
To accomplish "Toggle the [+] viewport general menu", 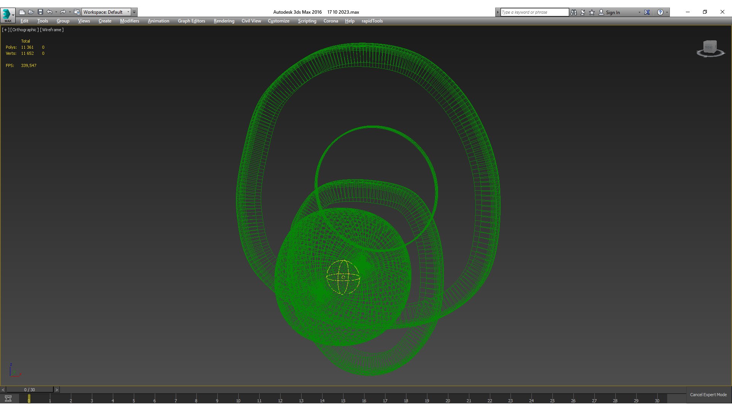I will tap(5, 30).
